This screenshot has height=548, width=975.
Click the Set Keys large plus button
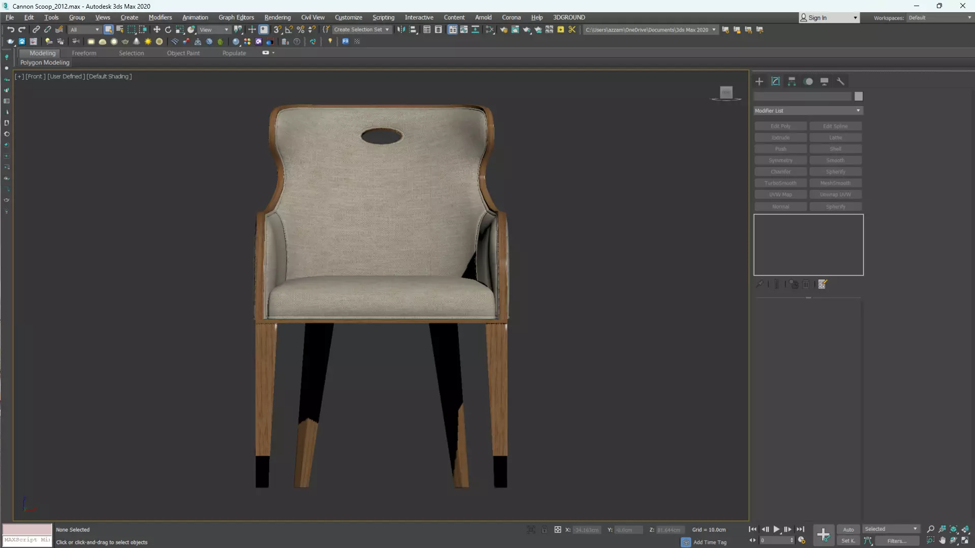pos(823,535)
